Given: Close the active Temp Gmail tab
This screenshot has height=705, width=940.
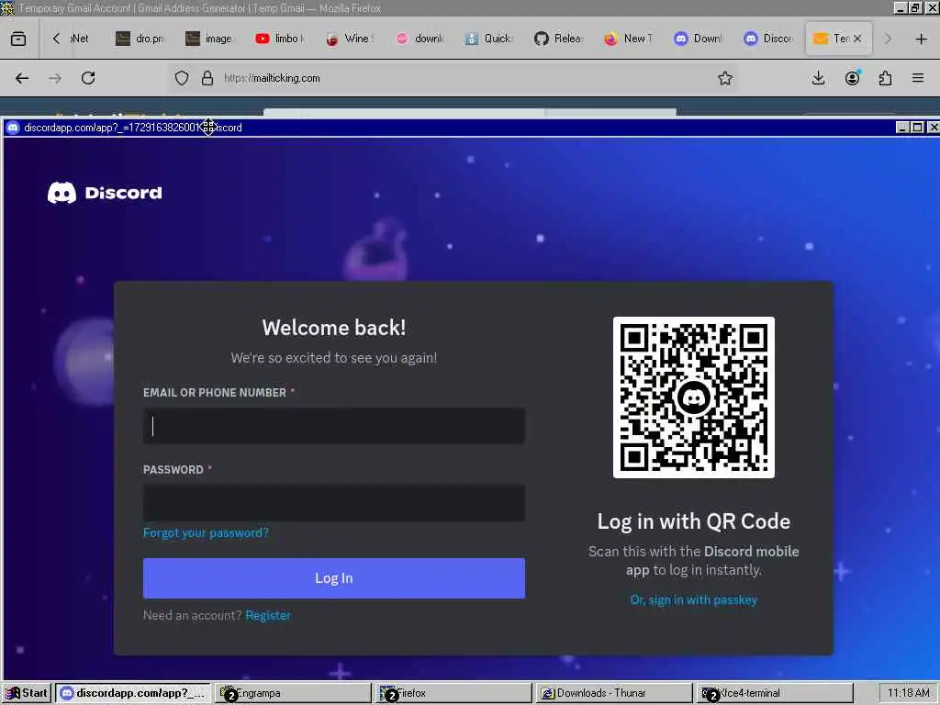Looking at the screenshot, I should tap(857, 39).
